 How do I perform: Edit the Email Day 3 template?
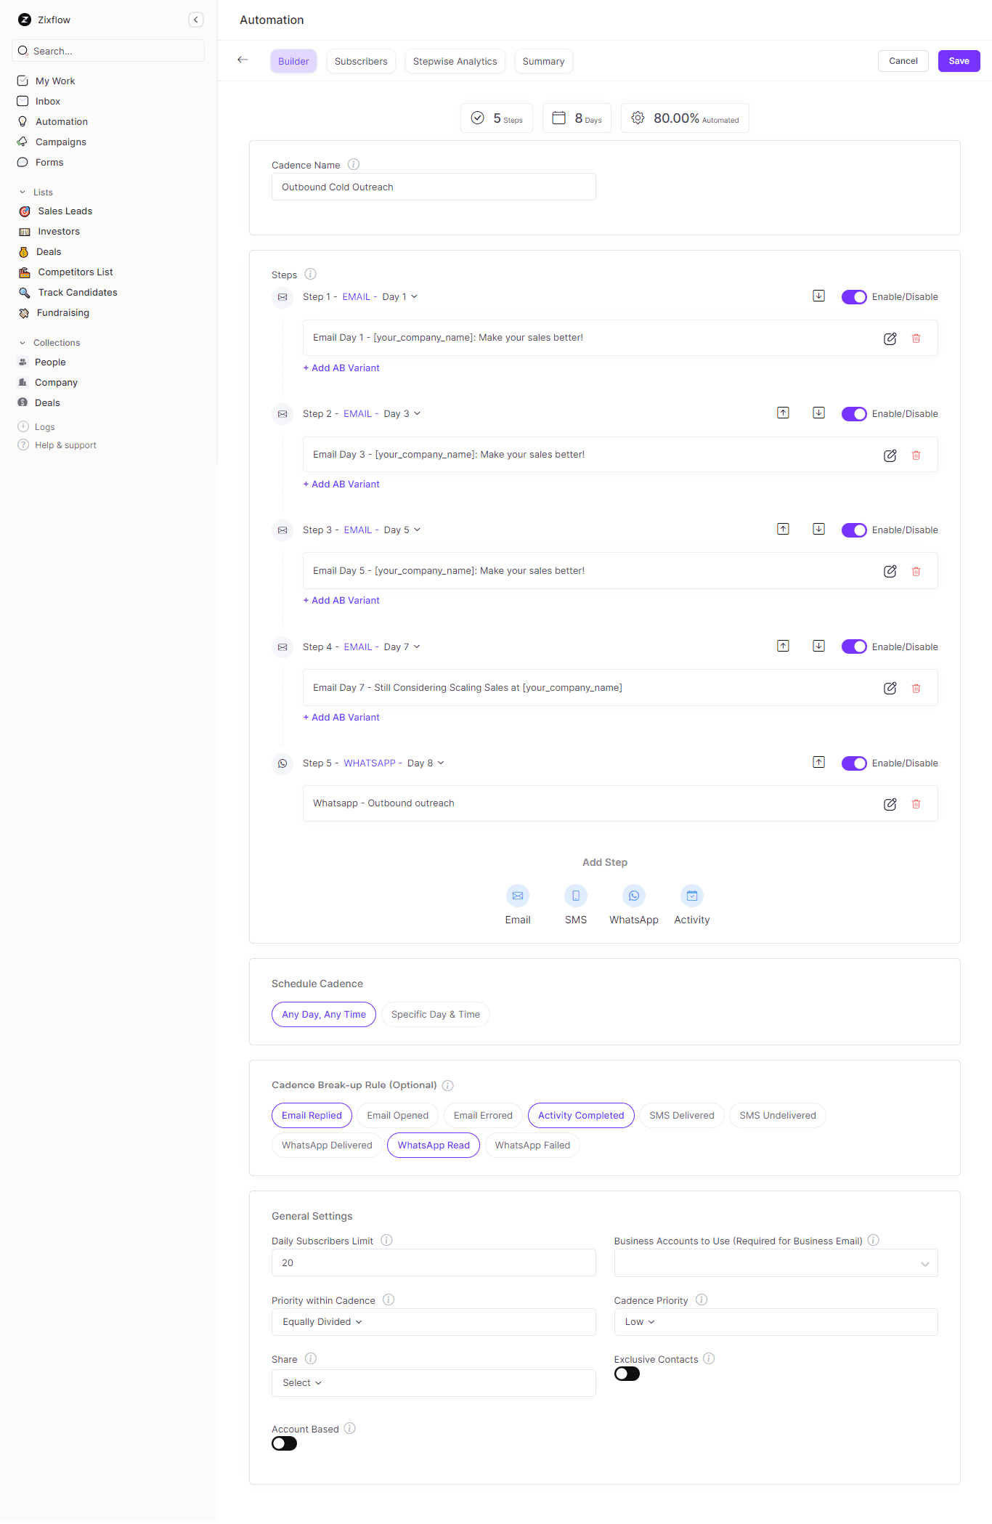pyautogui.click(x=890, y=455)
